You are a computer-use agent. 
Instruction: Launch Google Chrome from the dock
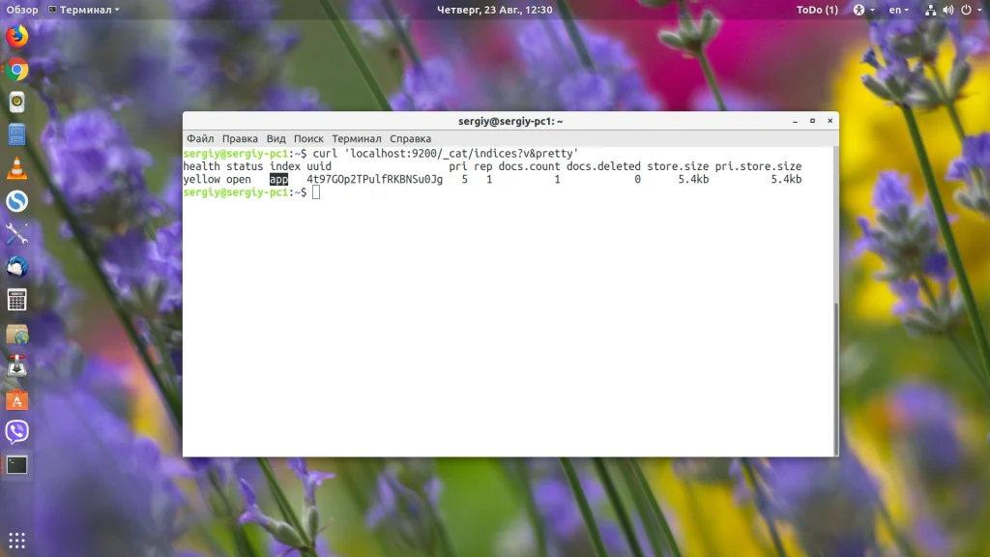[17, 70]
